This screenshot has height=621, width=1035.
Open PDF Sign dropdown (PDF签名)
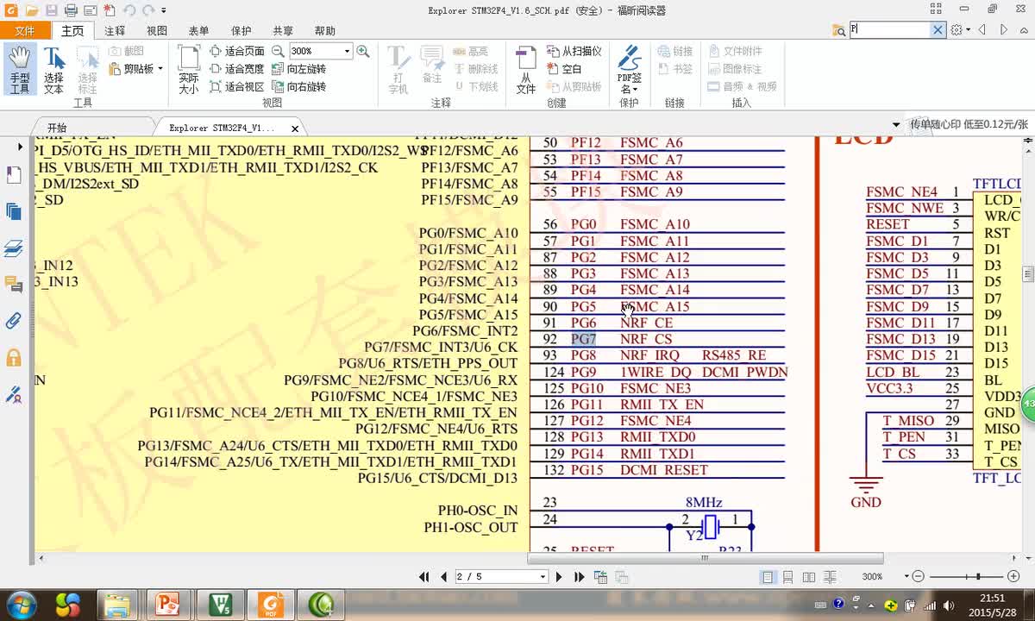[x=630, y=70]
